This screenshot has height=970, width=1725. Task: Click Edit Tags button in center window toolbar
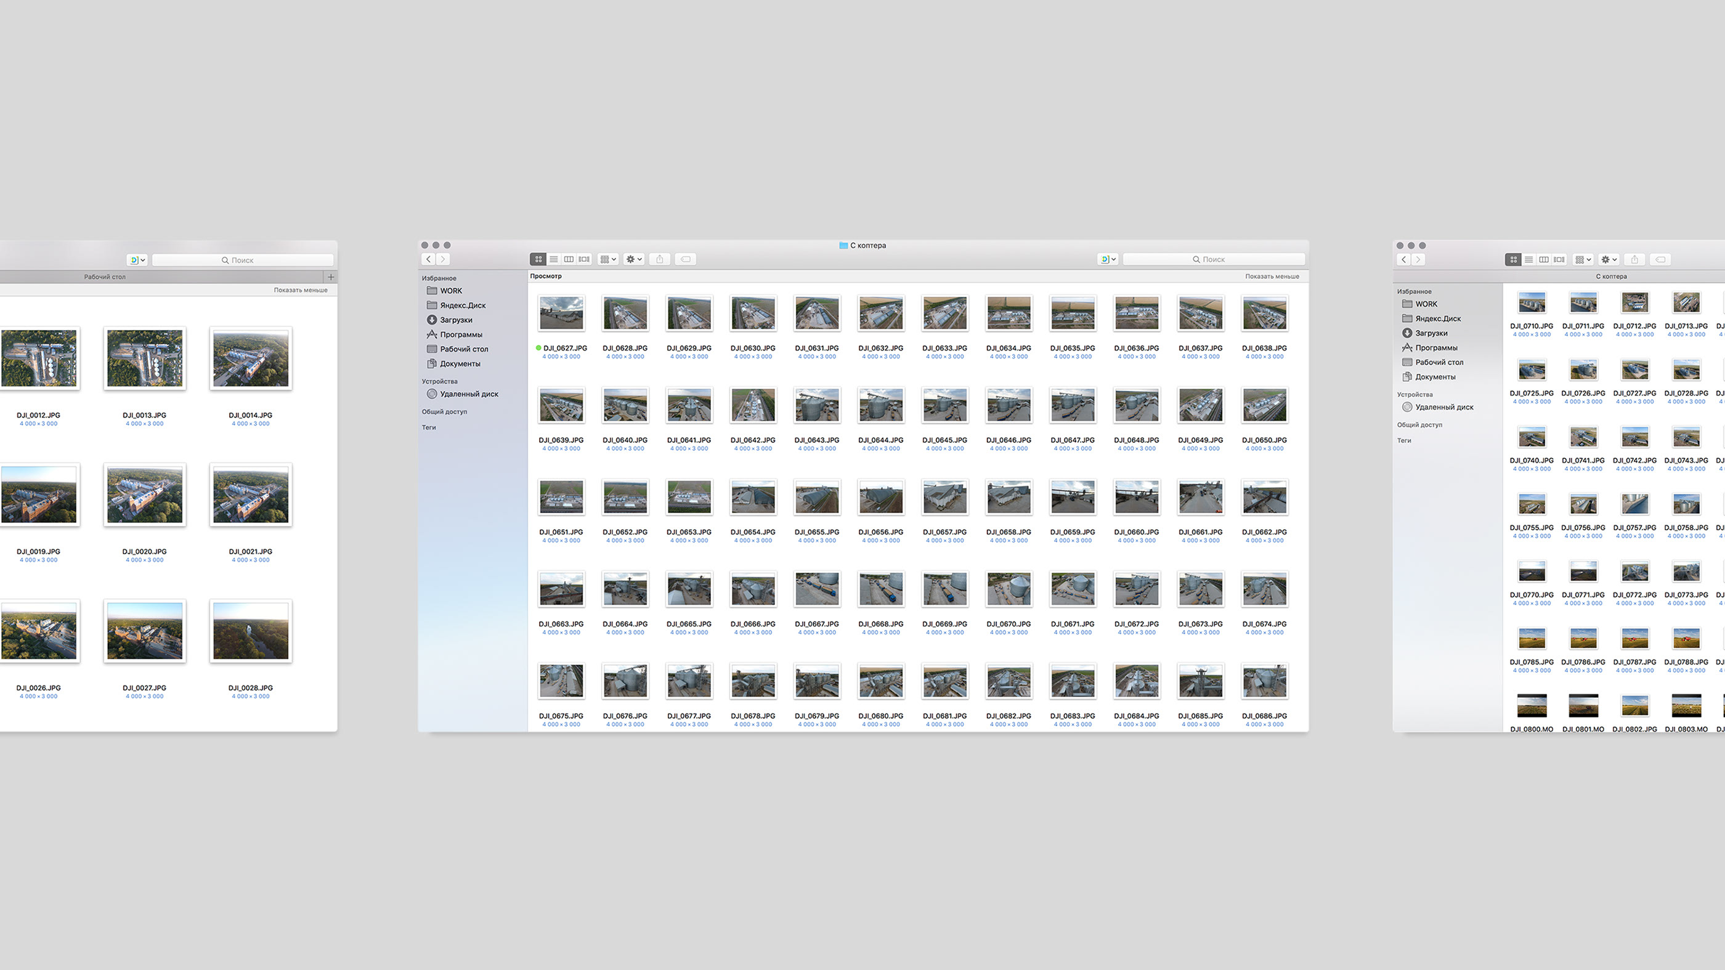tap(686, 259)
